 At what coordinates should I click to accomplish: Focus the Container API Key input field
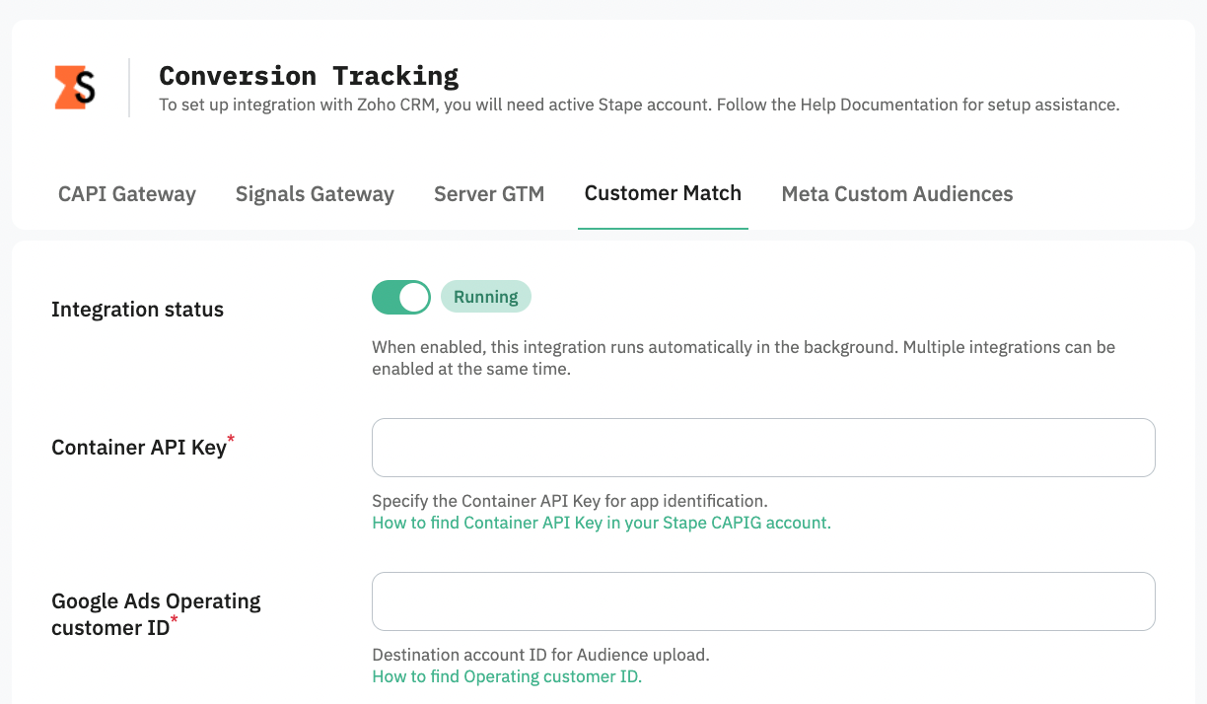[x=763, y=448]
